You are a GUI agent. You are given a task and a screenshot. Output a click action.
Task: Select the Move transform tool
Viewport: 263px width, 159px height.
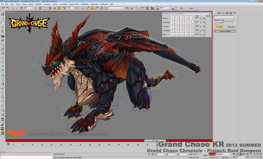[x=54, y=8]
